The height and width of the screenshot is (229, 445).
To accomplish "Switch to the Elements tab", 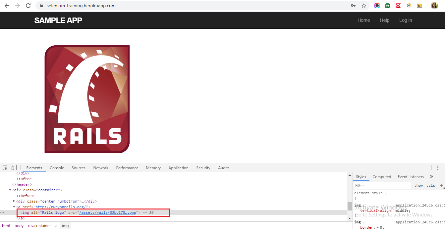I will [34, 168].
